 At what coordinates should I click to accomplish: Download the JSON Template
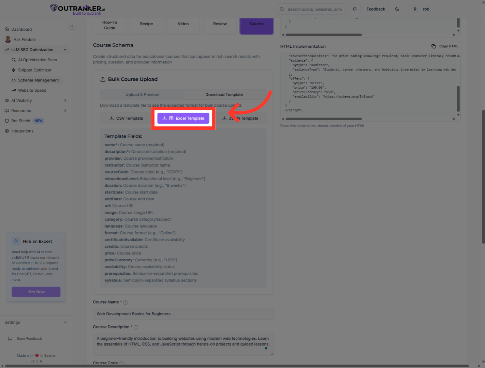tap(240, 119)
